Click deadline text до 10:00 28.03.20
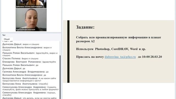Viewport: 176px width, 99px height. 150,57
